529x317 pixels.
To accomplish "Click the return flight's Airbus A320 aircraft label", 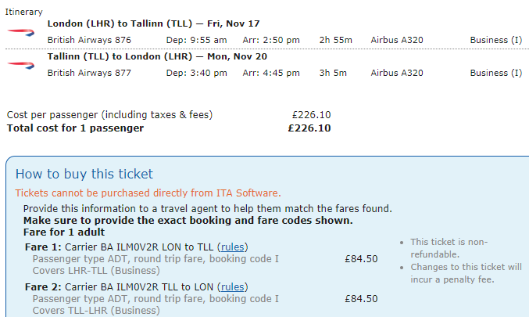I will click(397, 73).
